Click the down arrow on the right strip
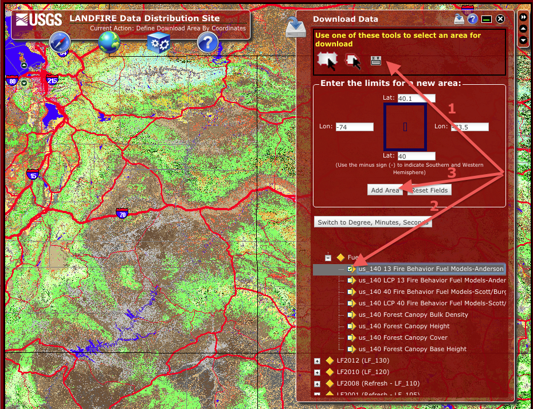The image size is (533, 409). click(523, 41)
